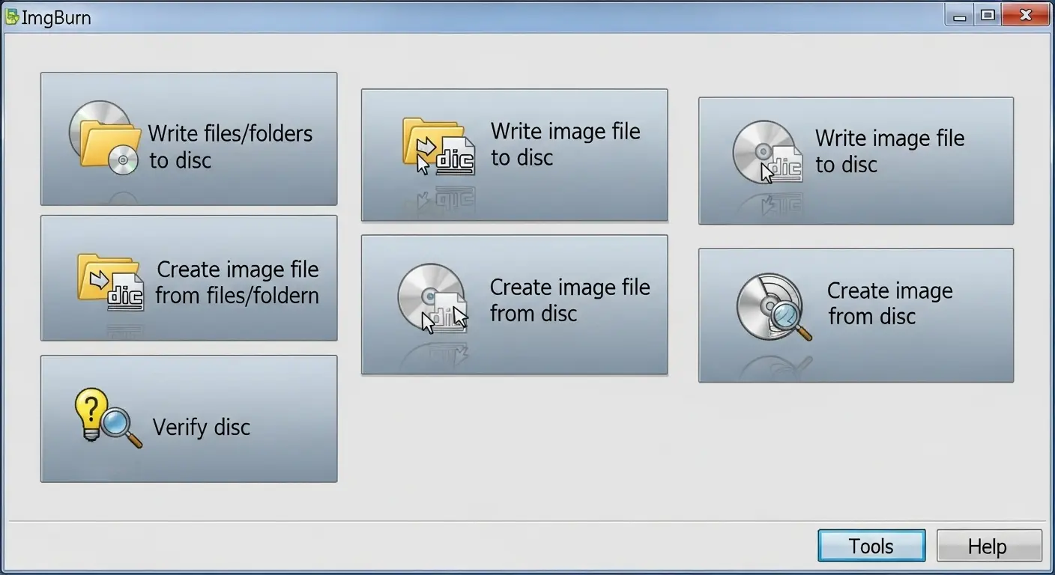Open Create image file from files/foldern
1055x575 pixels.
[x=189, y=279]
